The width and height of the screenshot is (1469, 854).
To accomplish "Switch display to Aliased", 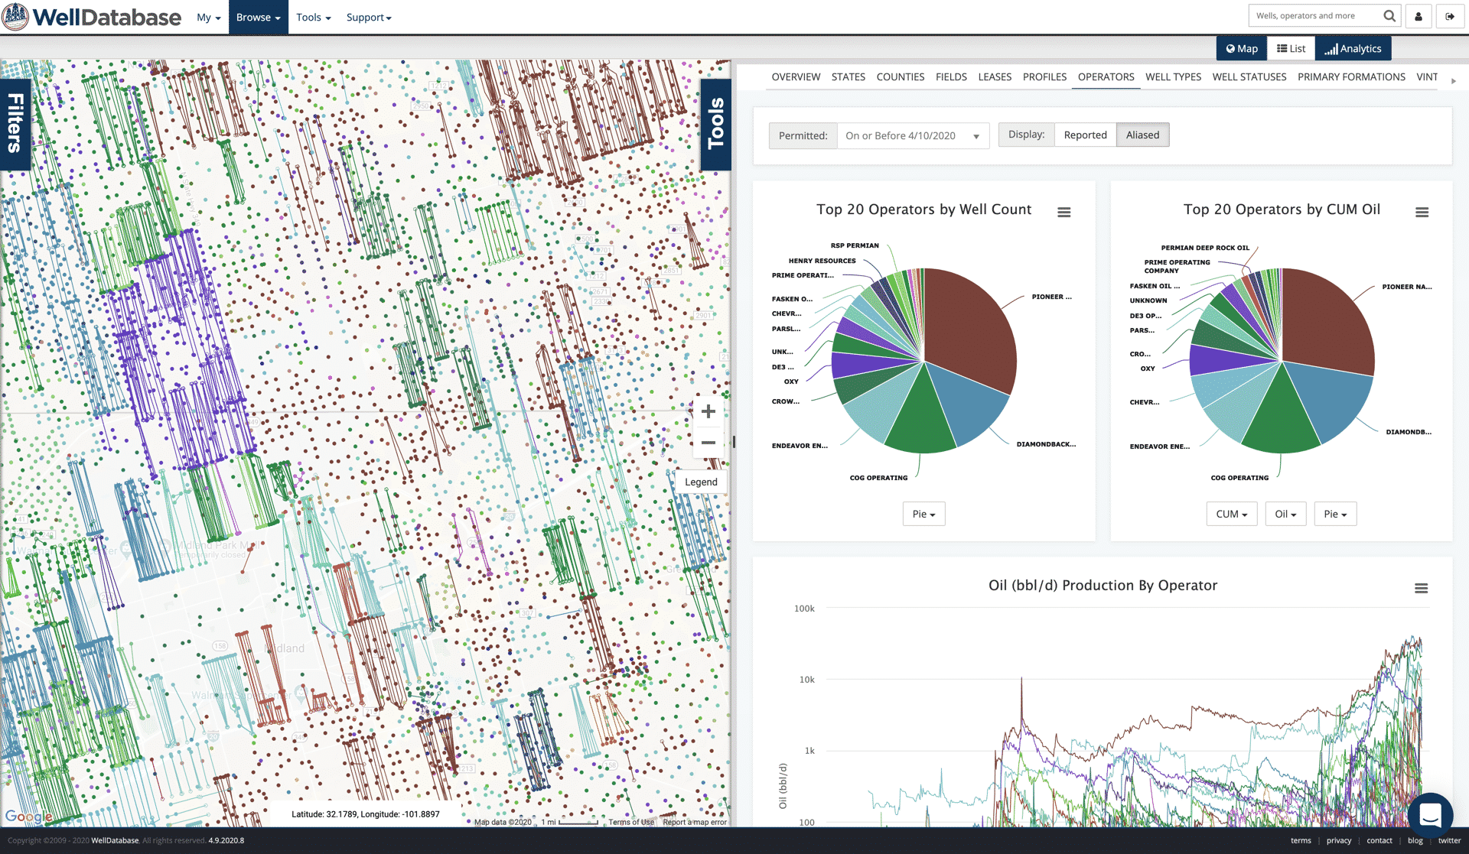I will point(1142,135).
